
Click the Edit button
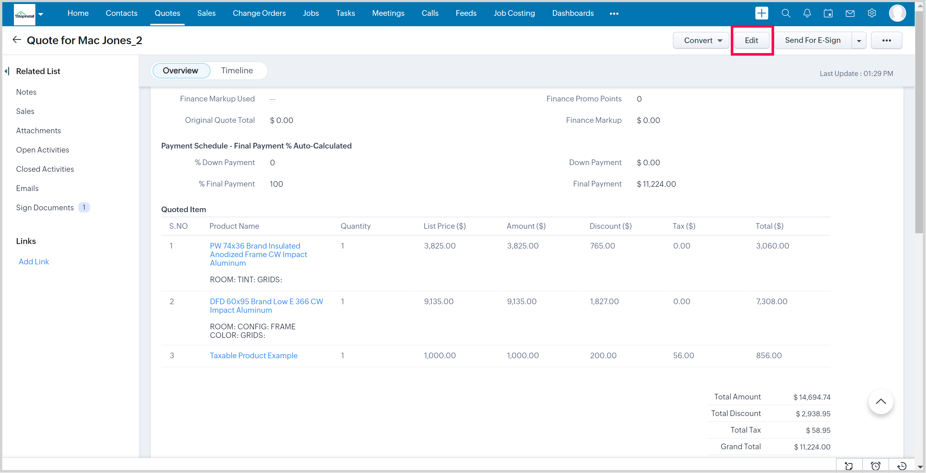(751, 40)
